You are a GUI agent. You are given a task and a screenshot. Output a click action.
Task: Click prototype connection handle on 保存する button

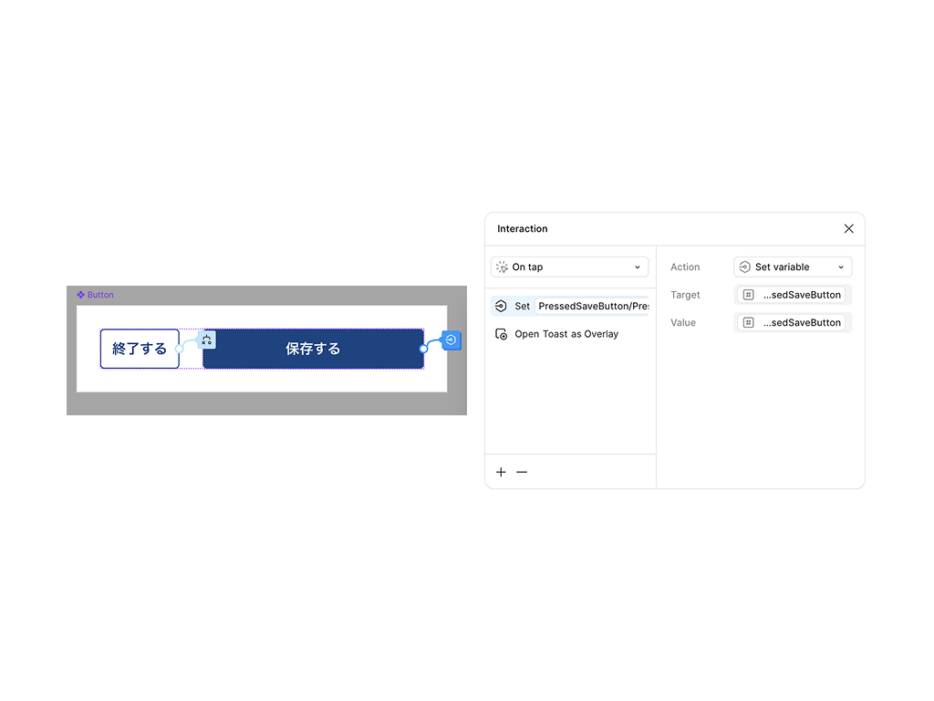pos(423,349)
